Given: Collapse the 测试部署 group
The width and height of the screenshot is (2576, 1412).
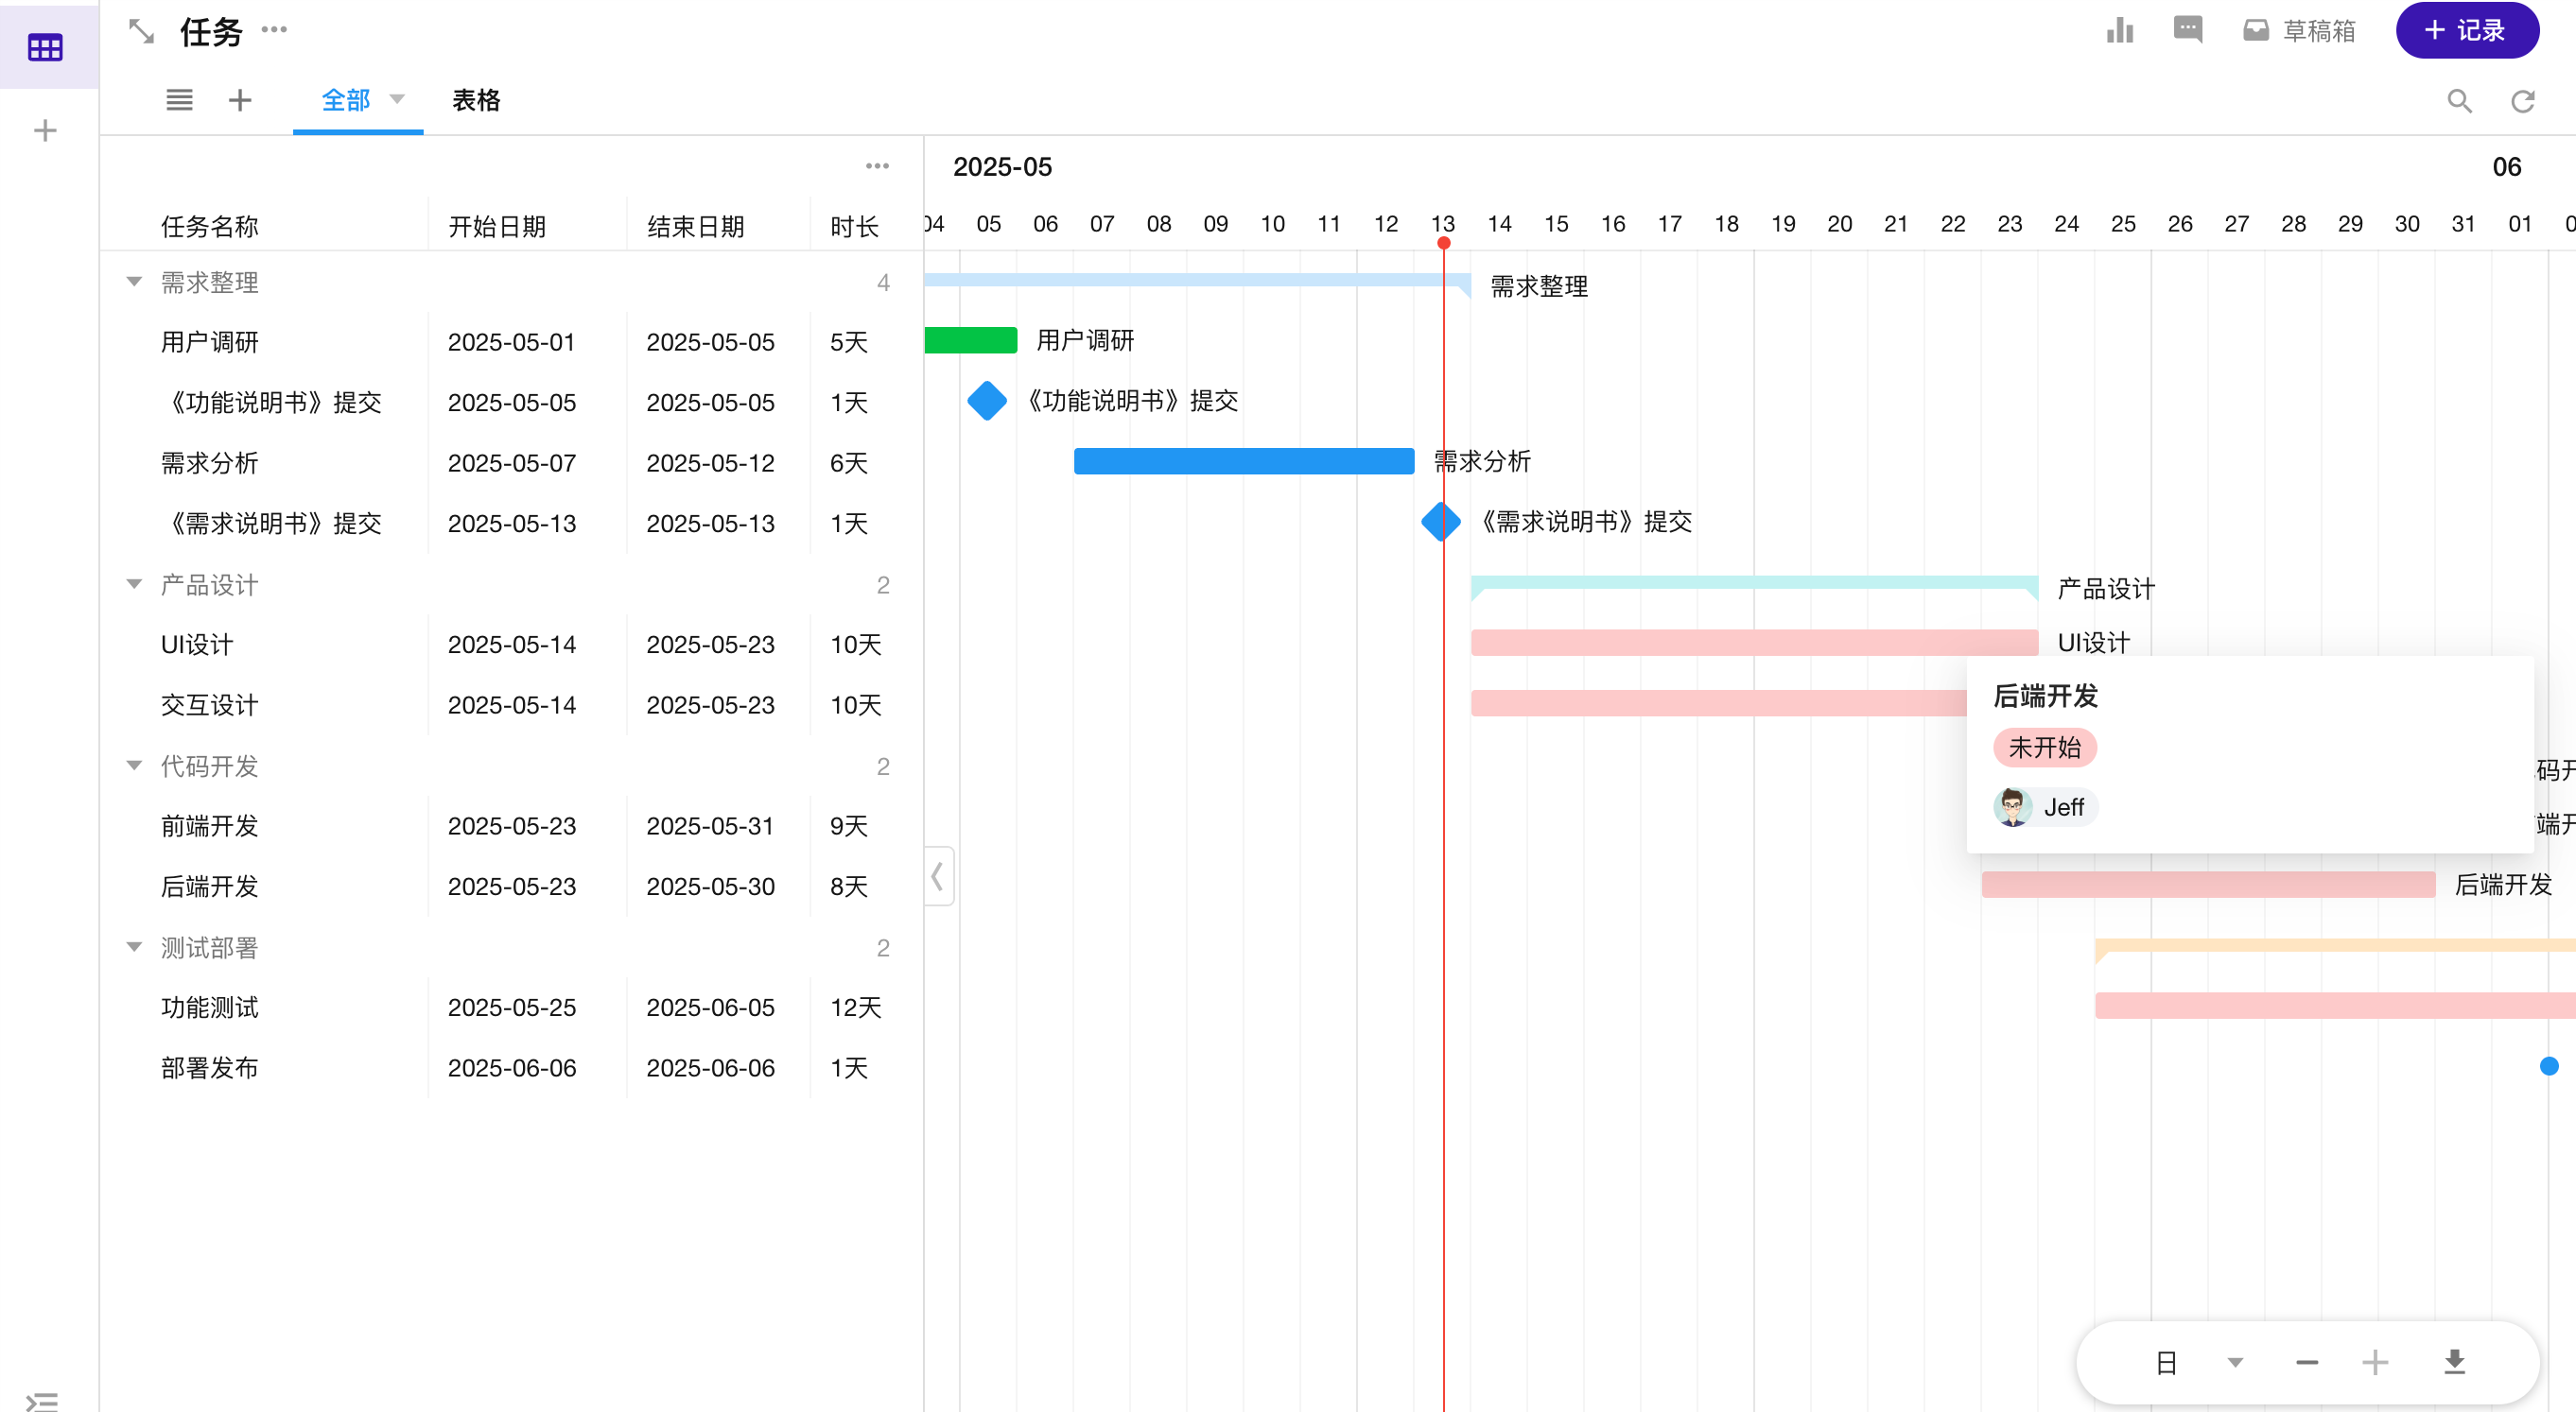Looking at the screenshot, I should point(134,947).
